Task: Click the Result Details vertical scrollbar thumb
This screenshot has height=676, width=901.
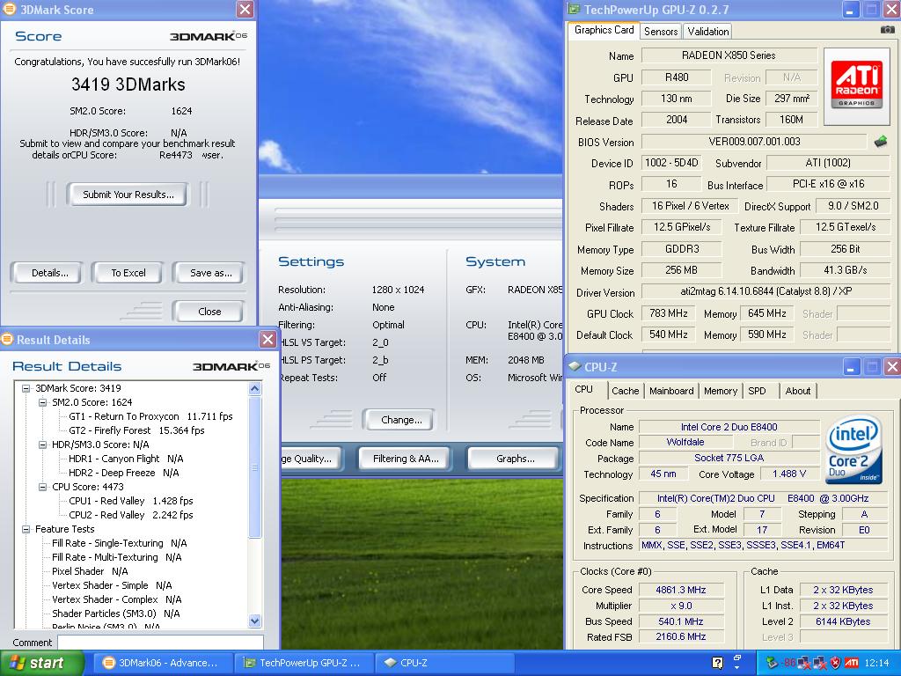Action: pyautogui.click(x=255, y=467)
